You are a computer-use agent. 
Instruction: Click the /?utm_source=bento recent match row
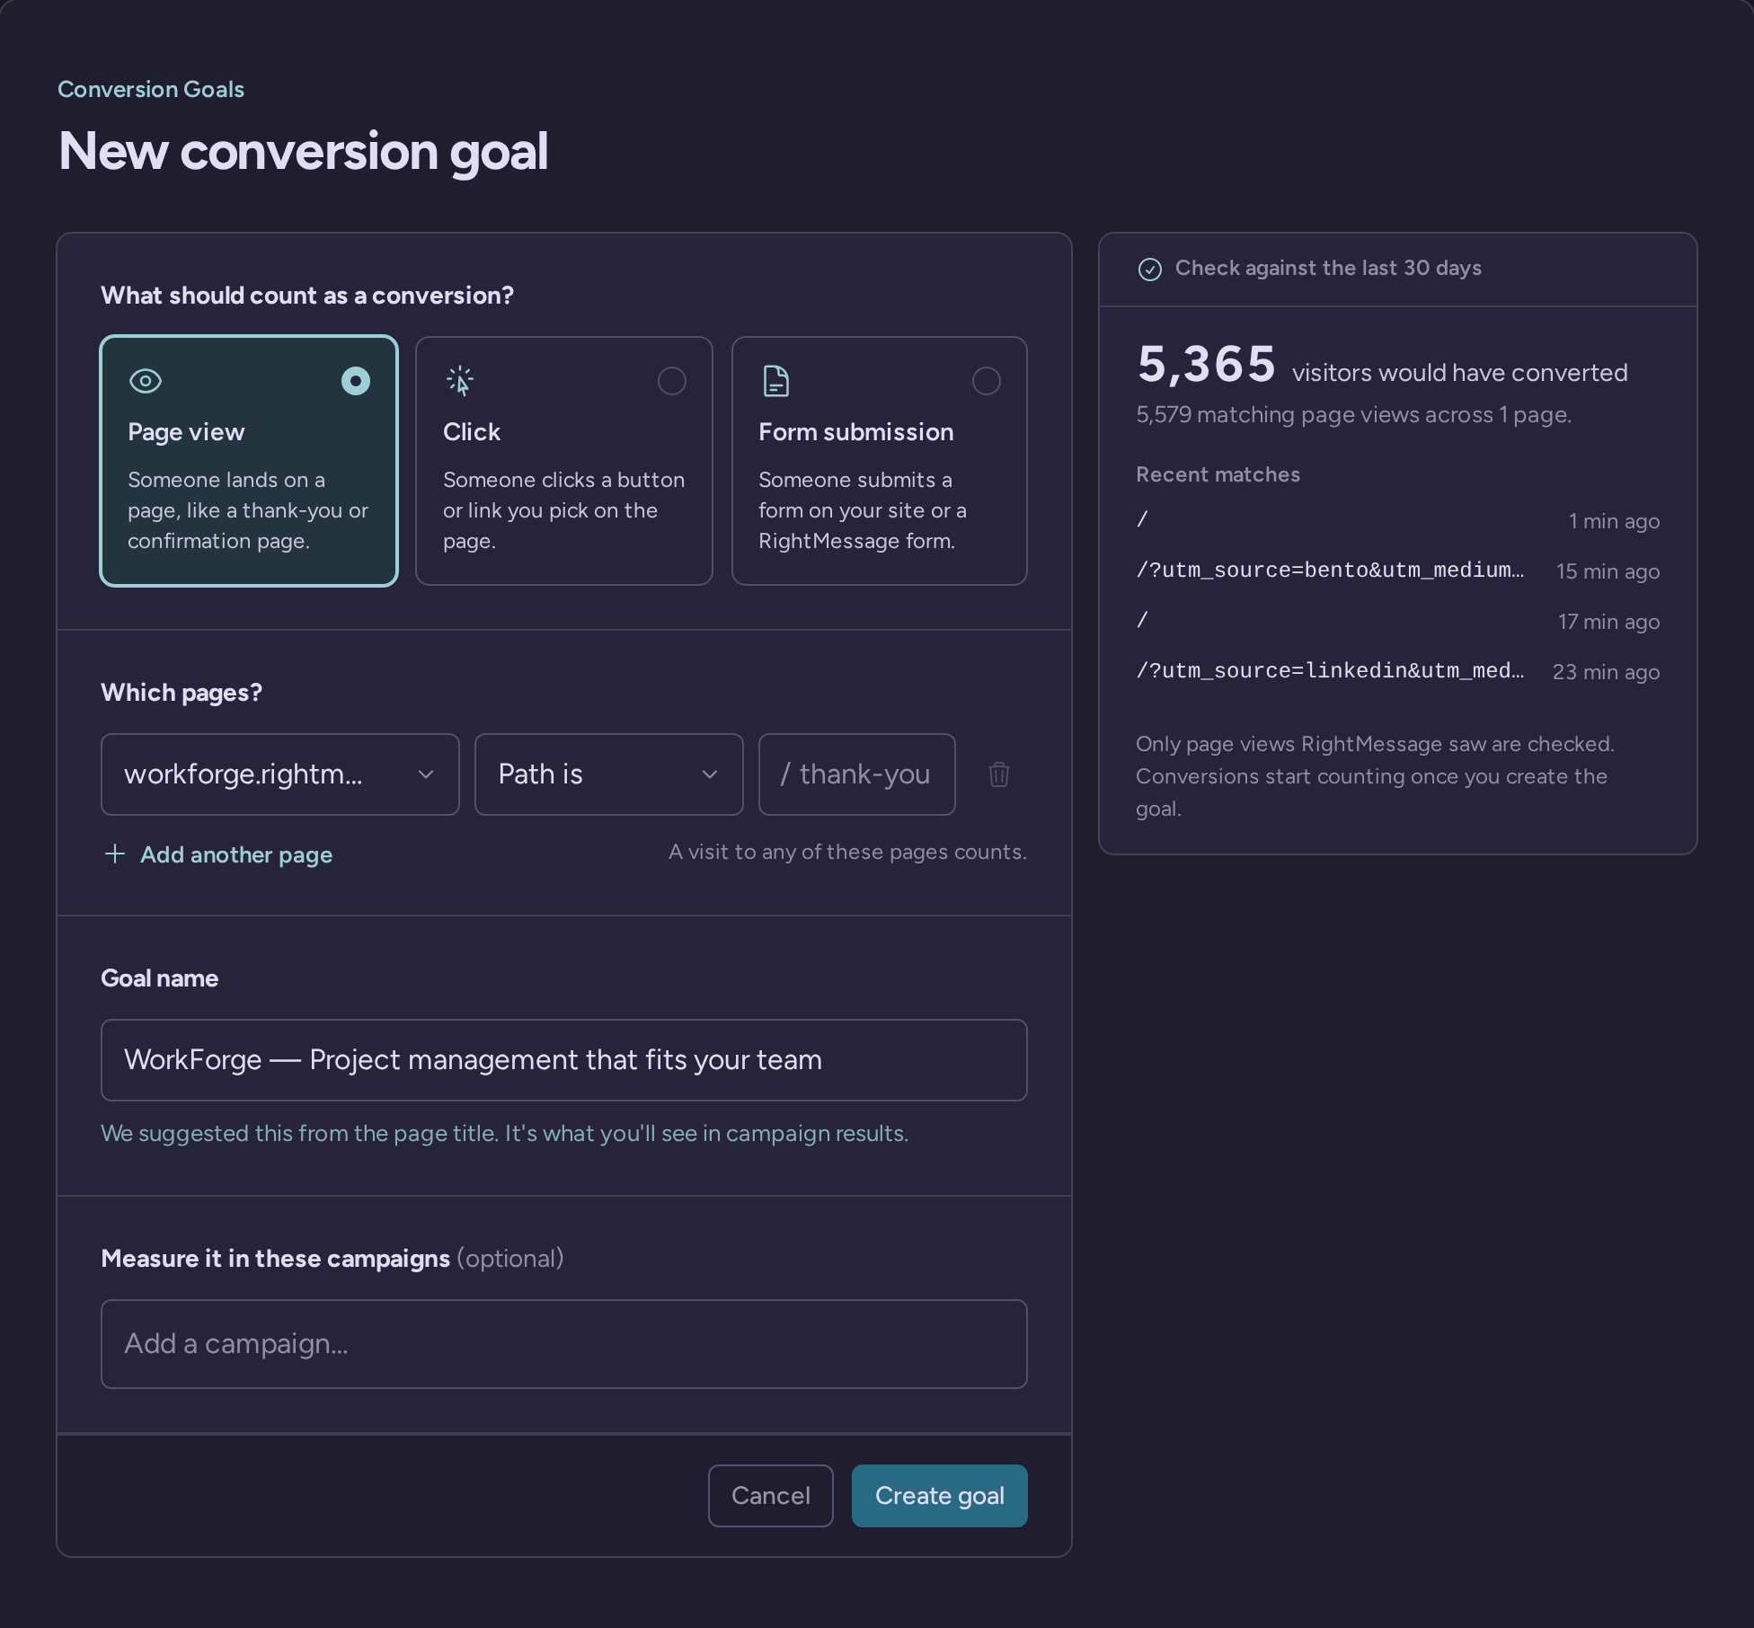[1397, 571]
